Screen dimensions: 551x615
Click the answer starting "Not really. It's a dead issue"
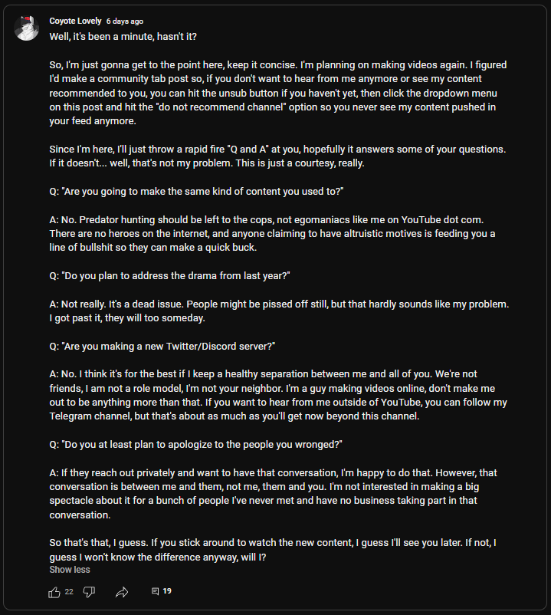click(279, 311)
